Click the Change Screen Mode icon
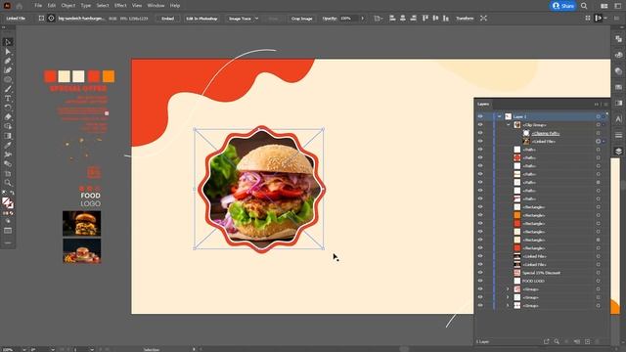 tap(8, 231)
